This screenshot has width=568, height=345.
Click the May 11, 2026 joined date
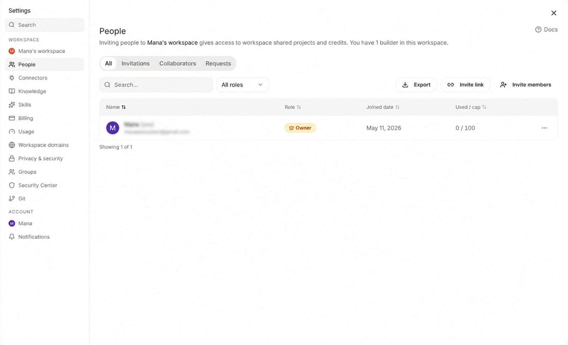[x=384, y=128]
